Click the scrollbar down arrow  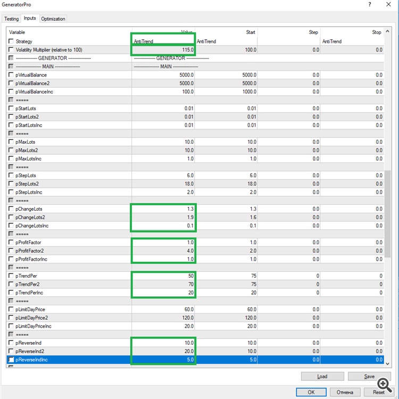tap(387, 364)
